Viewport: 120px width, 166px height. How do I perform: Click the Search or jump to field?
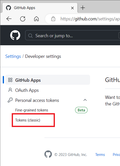72,35
